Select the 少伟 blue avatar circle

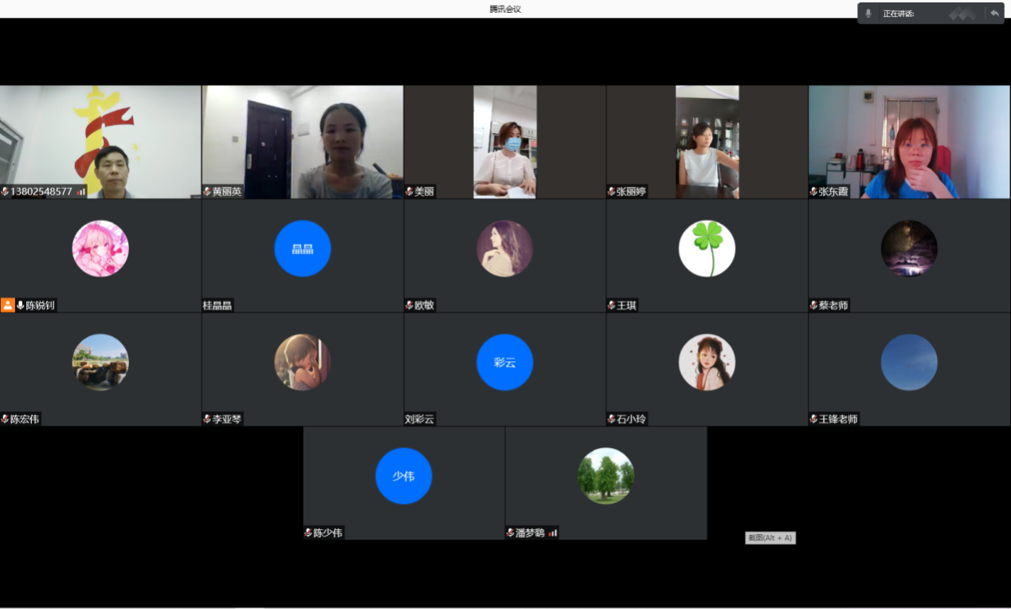[404, 476]
